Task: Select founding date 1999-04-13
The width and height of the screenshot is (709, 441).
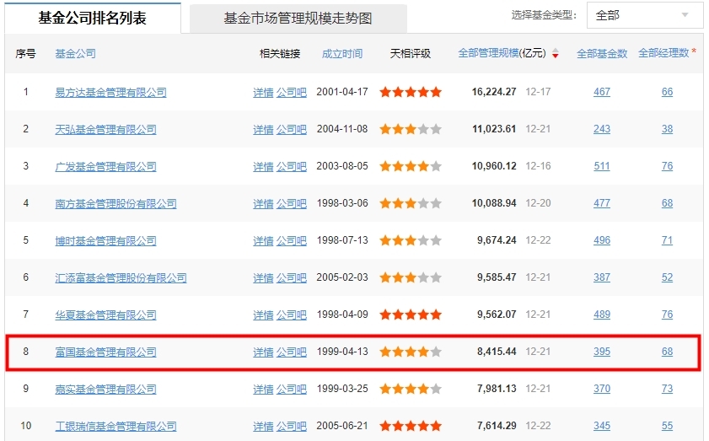Action: pos(342,352)
